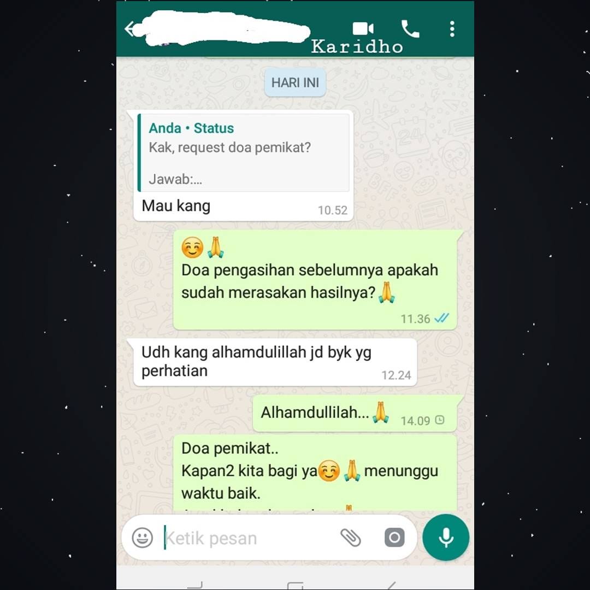Start a video call with camera icon

[363, 28]
